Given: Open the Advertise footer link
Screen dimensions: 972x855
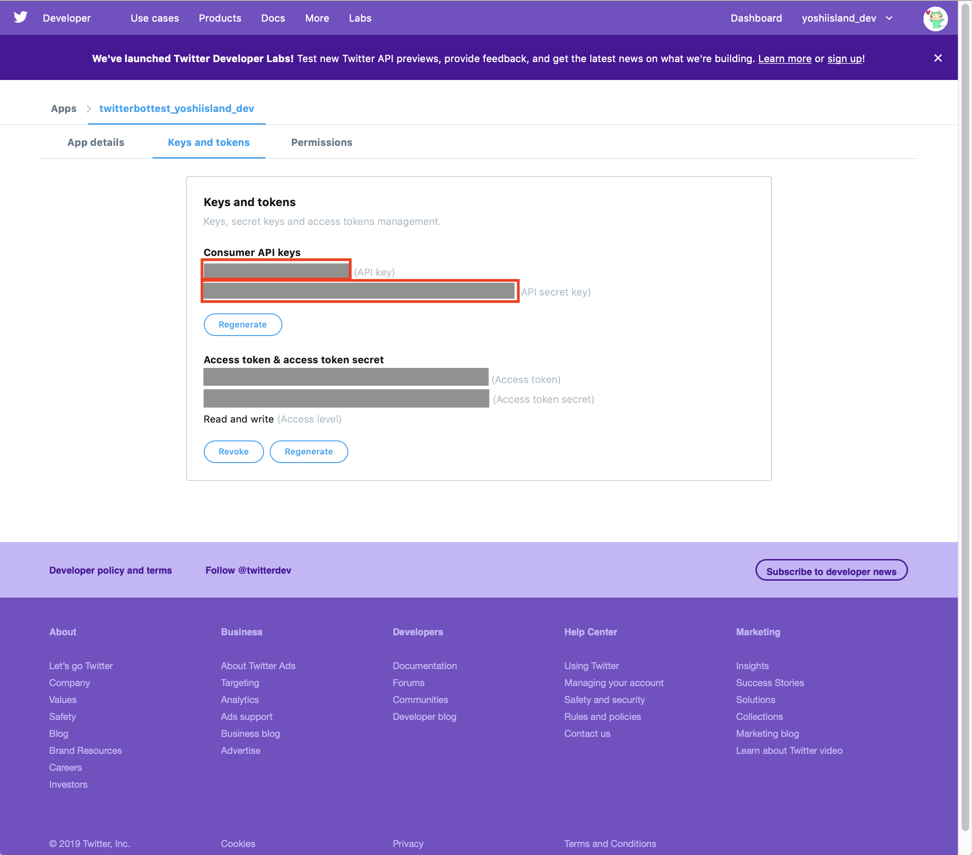Looking at the screenshot, I should pyautogui.click(x=240, y=750).
